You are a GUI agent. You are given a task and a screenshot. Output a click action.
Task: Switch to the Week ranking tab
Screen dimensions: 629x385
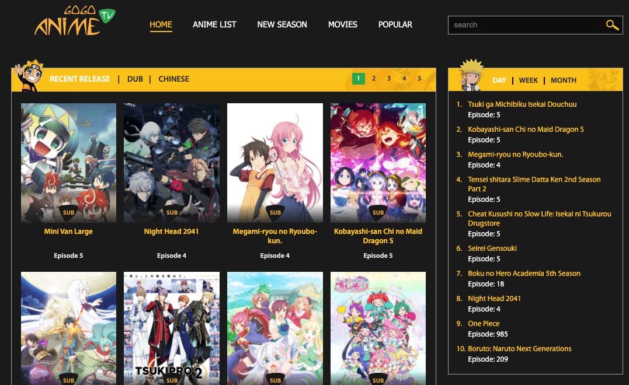coord(529,80)
